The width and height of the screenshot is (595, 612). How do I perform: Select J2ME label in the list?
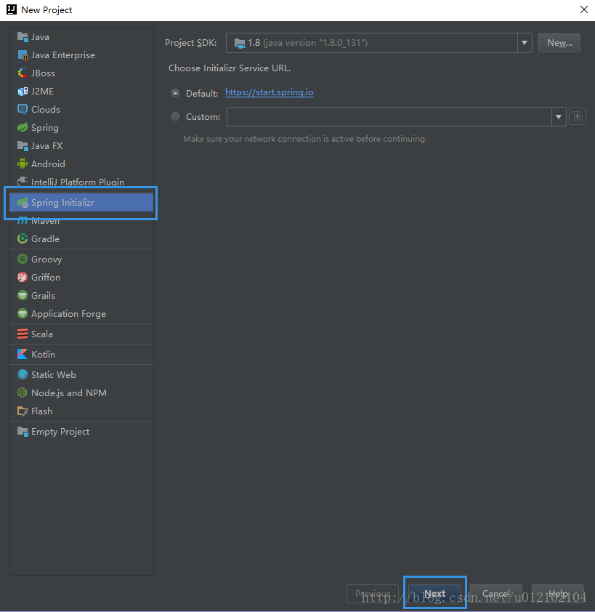click(x=42, y=92)
